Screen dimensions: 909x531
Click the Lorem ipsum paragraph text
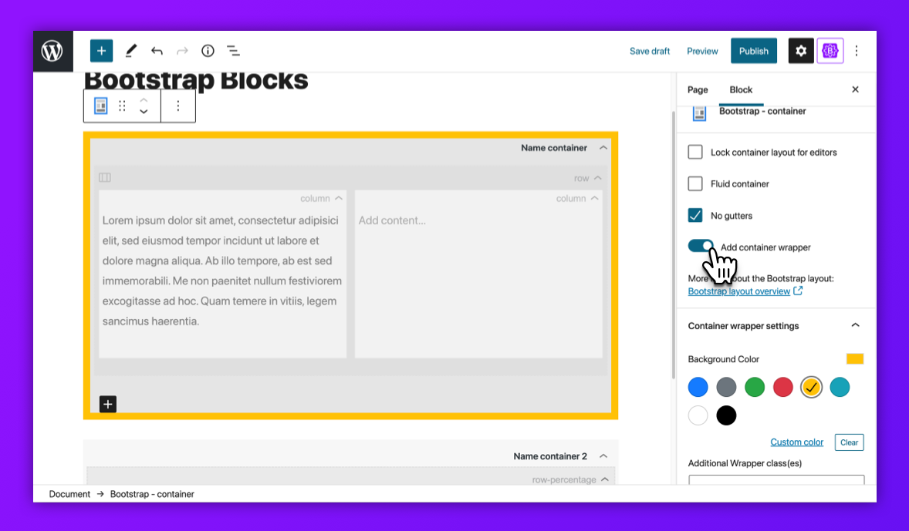tap(222, 271)
